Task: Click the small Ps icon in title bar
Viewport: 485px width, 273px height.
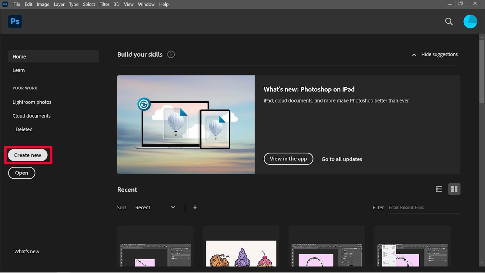Action: 5,4
